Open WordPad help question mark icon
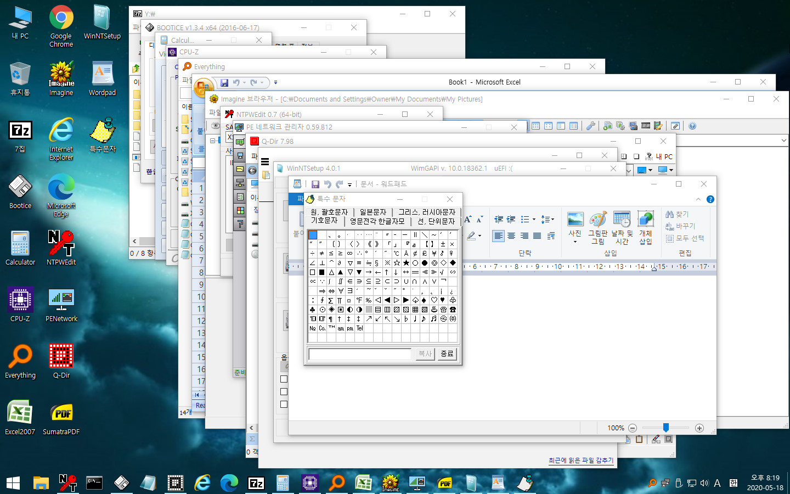This screenshot has width=790, height=494. point(710,199)
